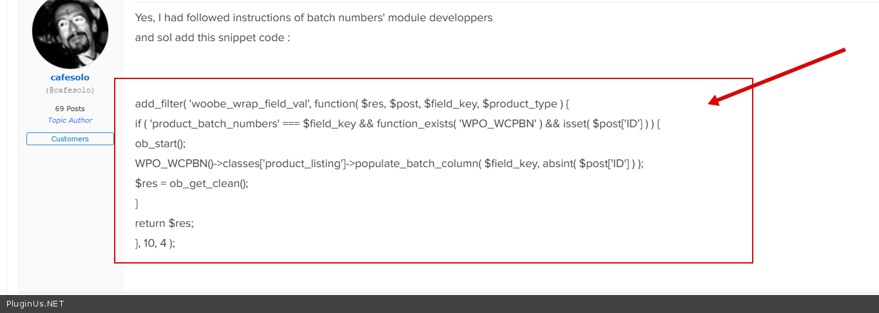The width and height of the screenshot is (879, 313).
Task: Click the product_batch_numbers if-condition line
Action: [398, 123]
